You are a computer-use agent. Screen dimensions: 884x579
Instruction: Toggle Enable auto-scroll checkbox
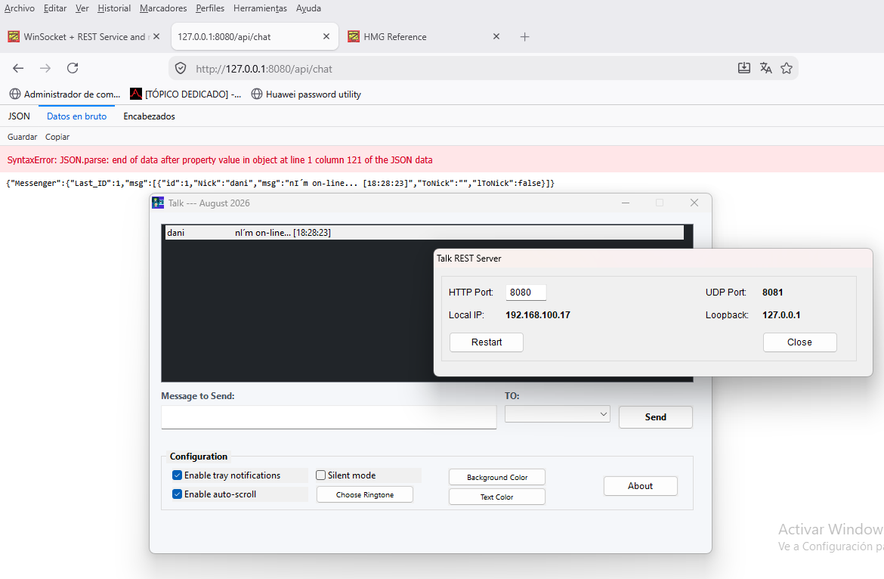click(177, 494)
